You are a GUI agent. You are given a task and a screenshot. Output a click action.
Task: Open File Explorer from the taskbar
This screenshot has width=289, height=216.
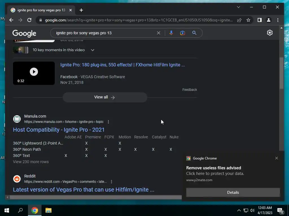coord(49,210)
